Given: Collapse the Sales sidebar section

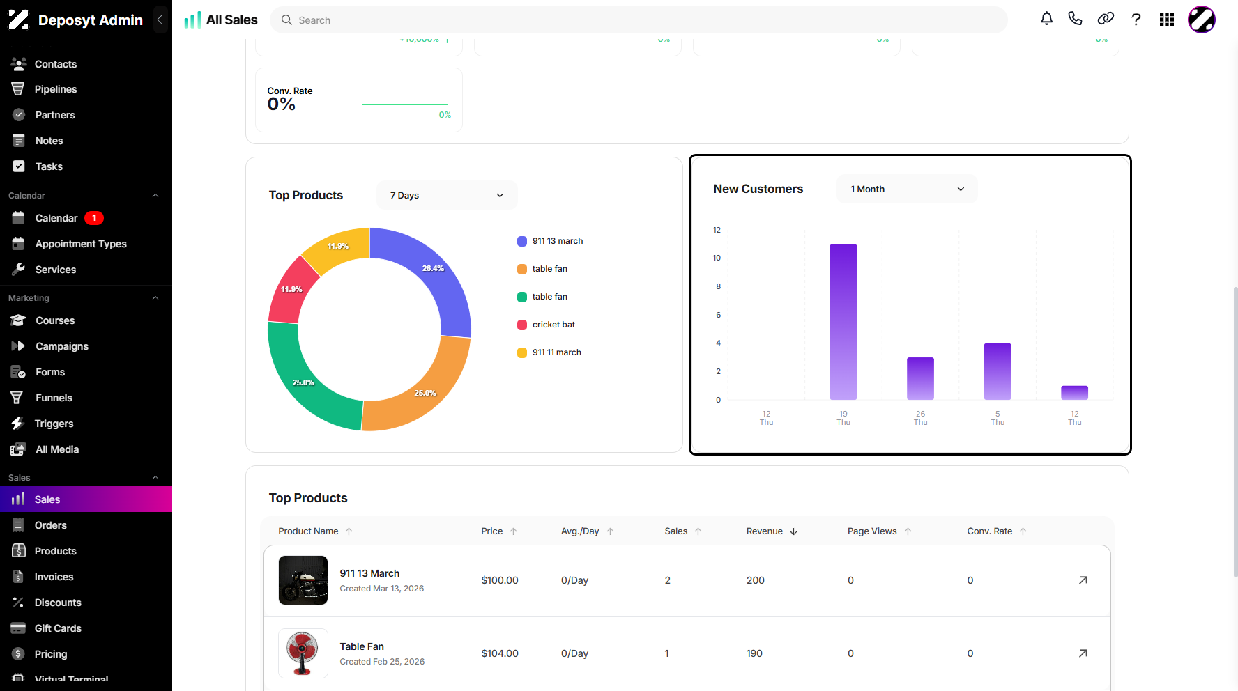Looking at the screenshot, I should point(155,478).
